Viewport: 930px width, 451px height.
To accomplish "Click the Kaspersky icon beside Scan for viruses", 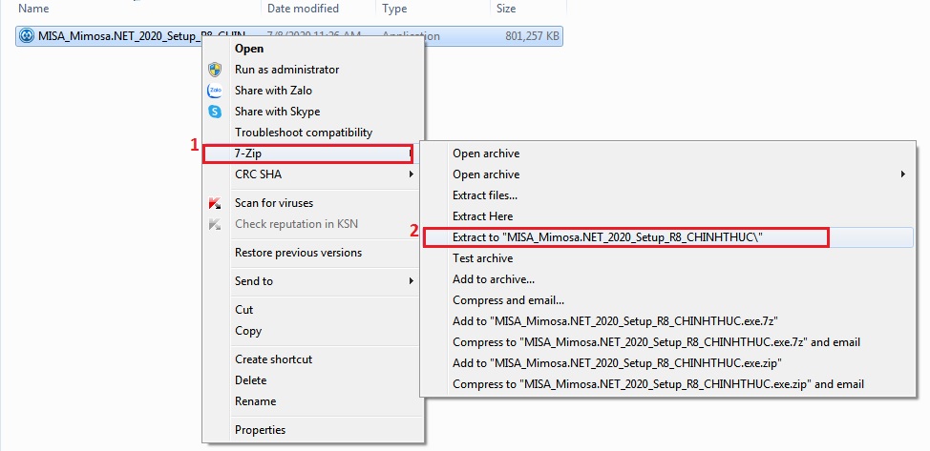I will coord(215,203).
